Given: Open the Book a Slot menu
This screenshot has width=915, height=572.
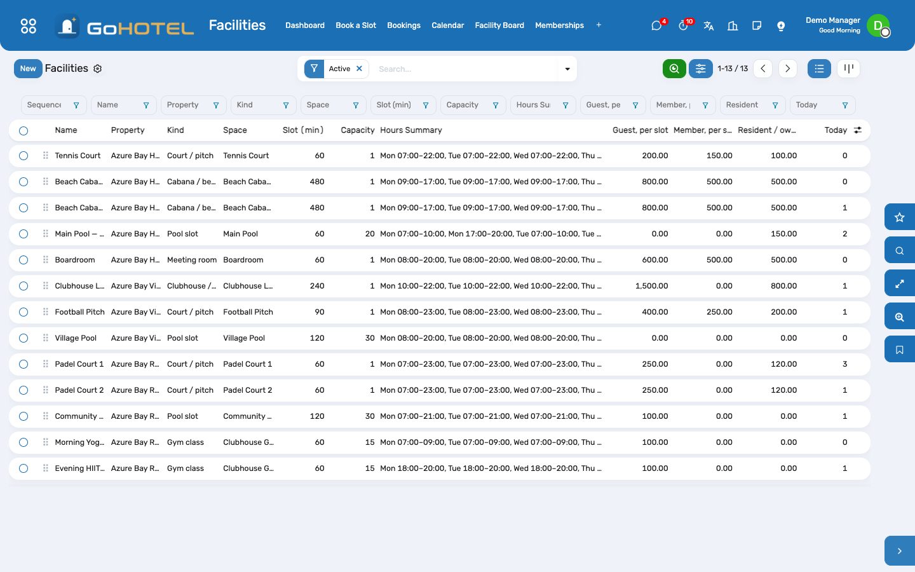Looking at the screenshot, I should pos(356,25).
